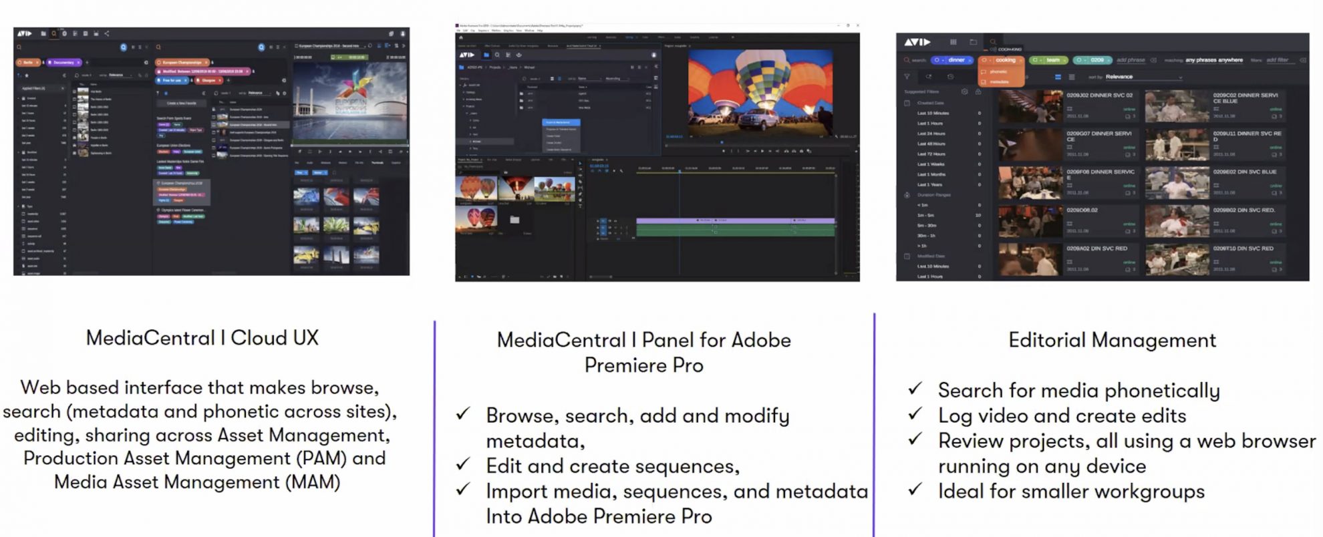Select the green 'team' search pill
This screenshot has height=537, width=1323.
click(1048, 60)
